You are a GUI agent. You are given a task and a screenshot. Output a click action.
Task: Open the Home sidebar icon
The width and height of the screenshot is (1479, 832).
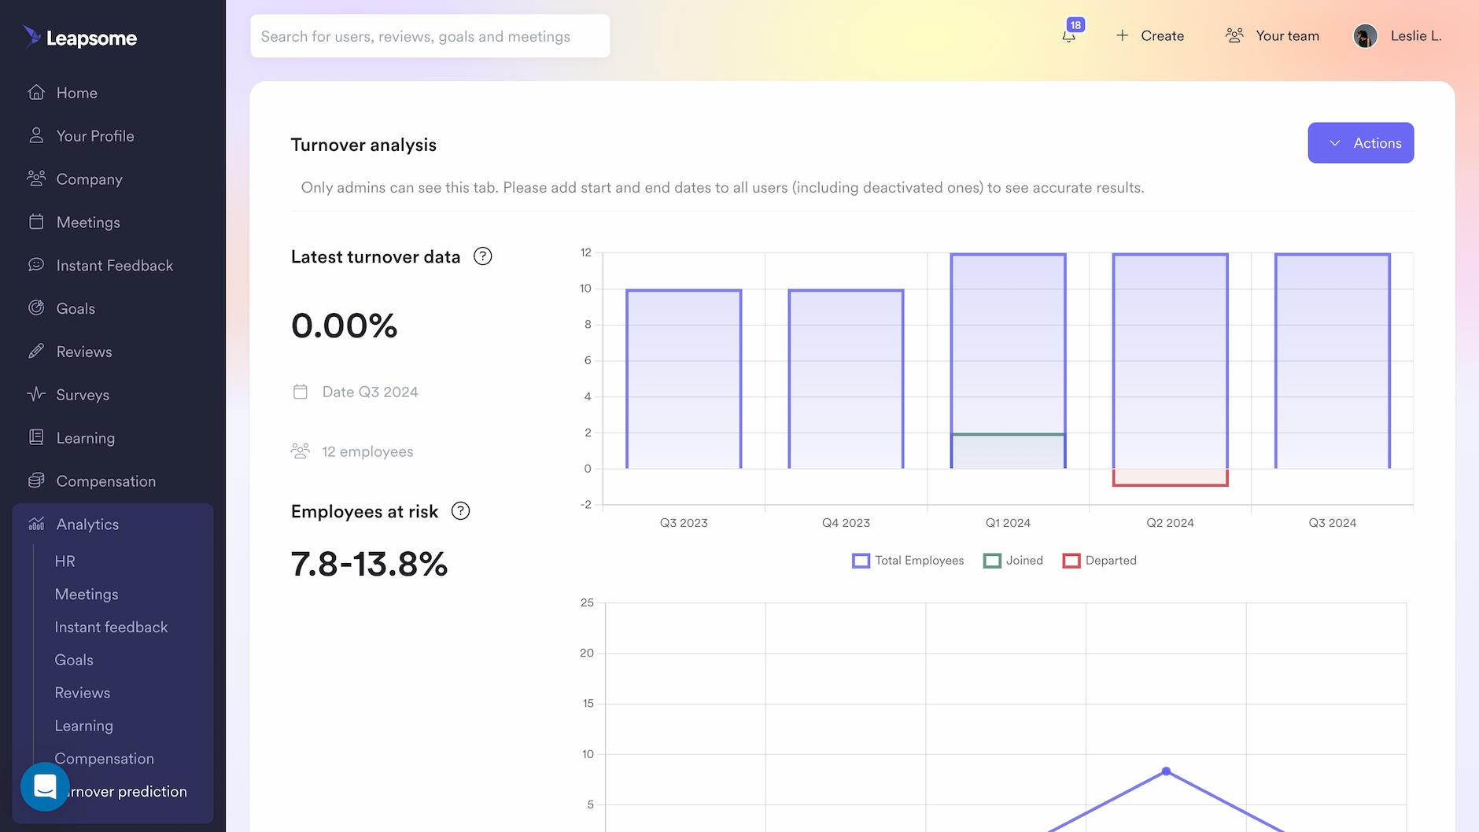37,92
